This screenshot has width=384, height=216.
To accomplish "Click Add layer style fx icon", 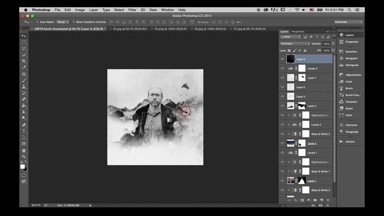I will [x=296, y=200].
